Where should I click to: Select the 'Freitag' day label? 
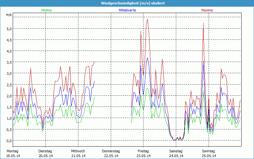144,151
